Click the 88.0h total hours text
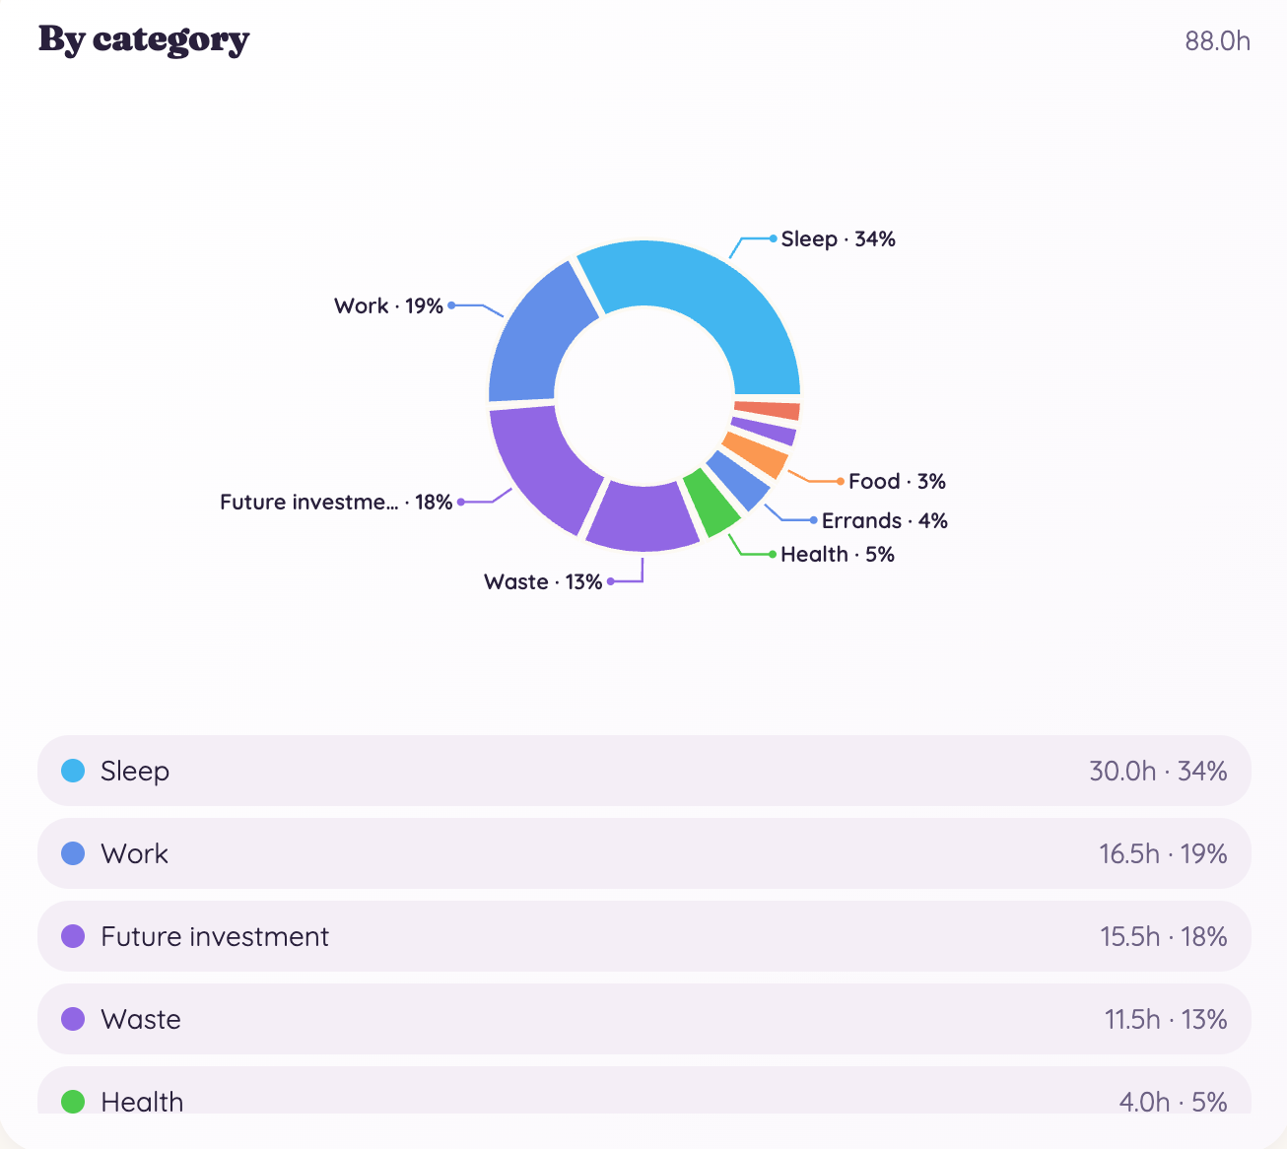The width and height of the screenshot is (1287, 1149). point(1218,41)
